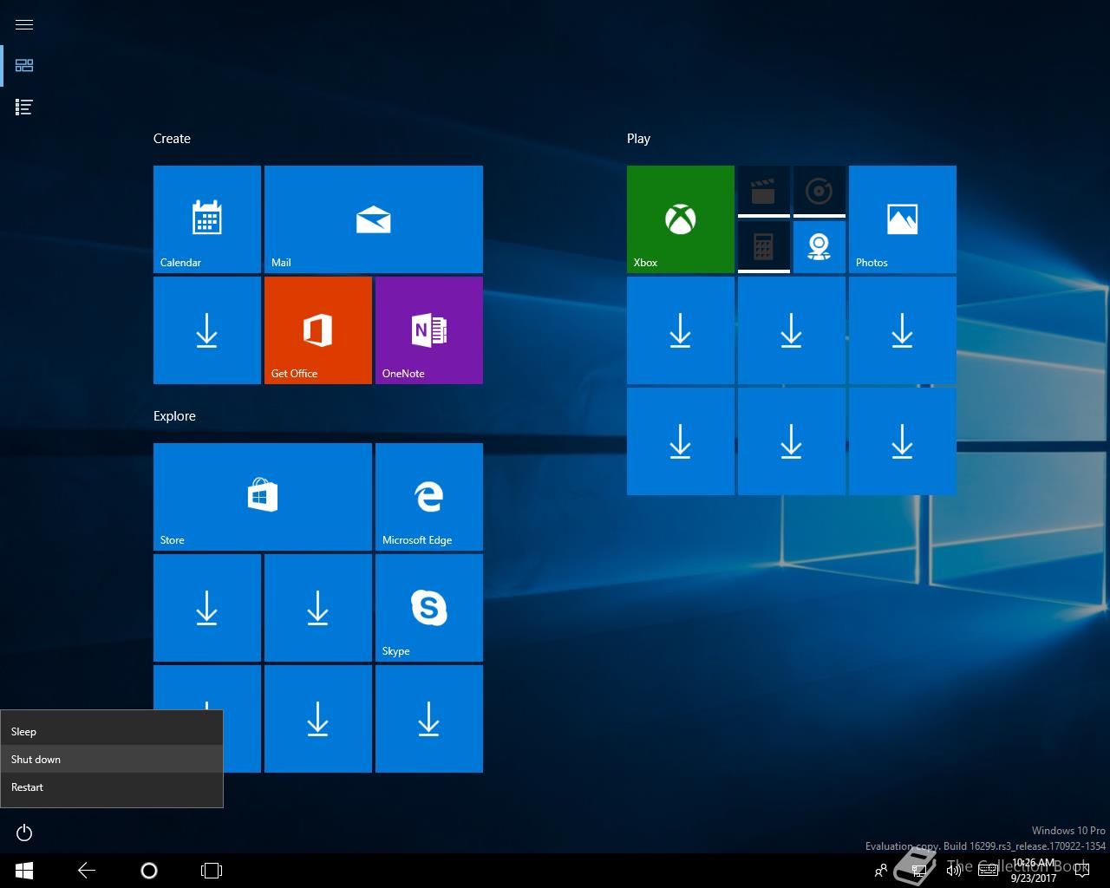
Task: Launch the Xbox tile
Action: 681,219
